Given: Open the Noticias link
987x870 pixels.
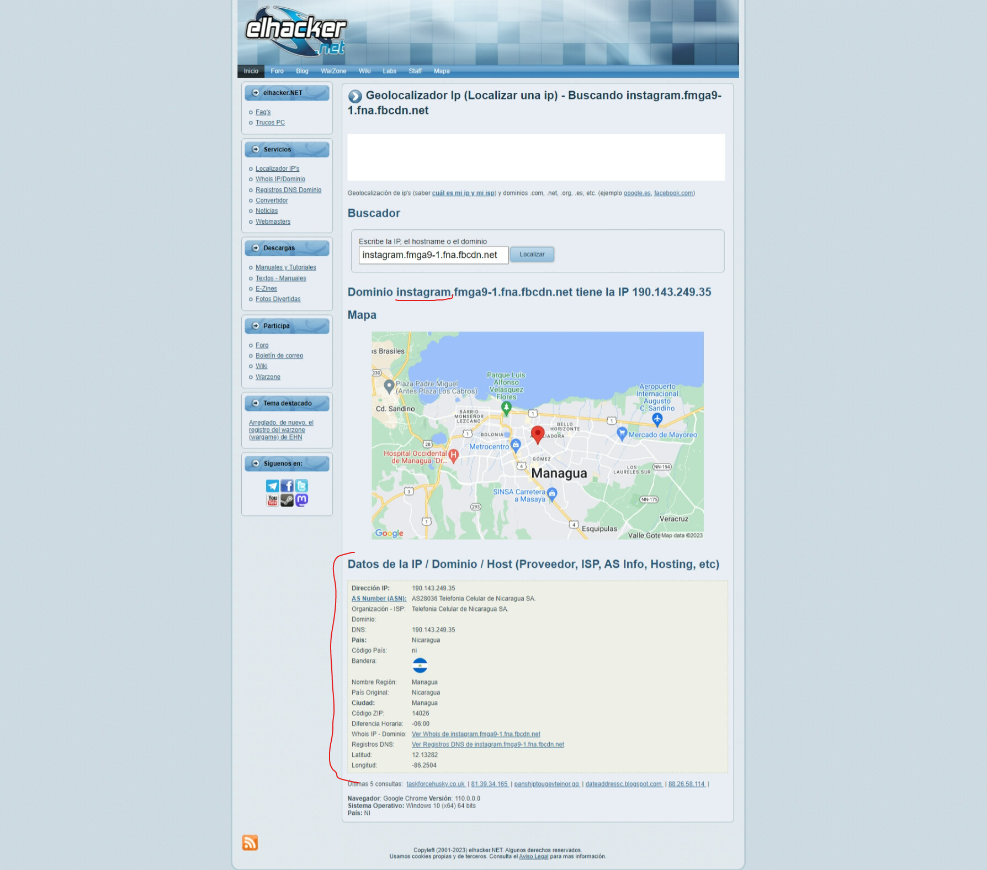Looking at the screenshot, I should [267, 211].
